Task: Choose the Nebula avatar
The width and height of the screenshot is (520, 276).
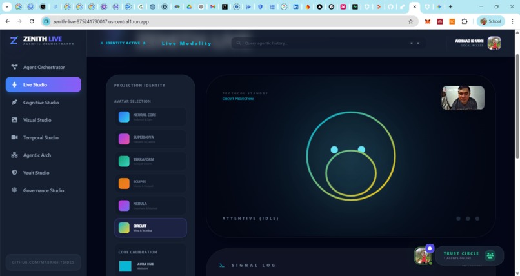Action: tap(150, 206)
